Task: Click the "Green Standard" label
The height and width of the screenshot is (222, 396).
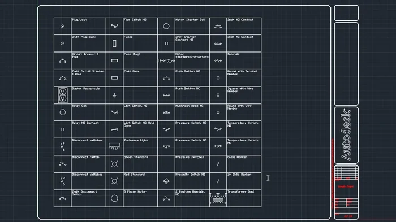Action: (136, 157)
